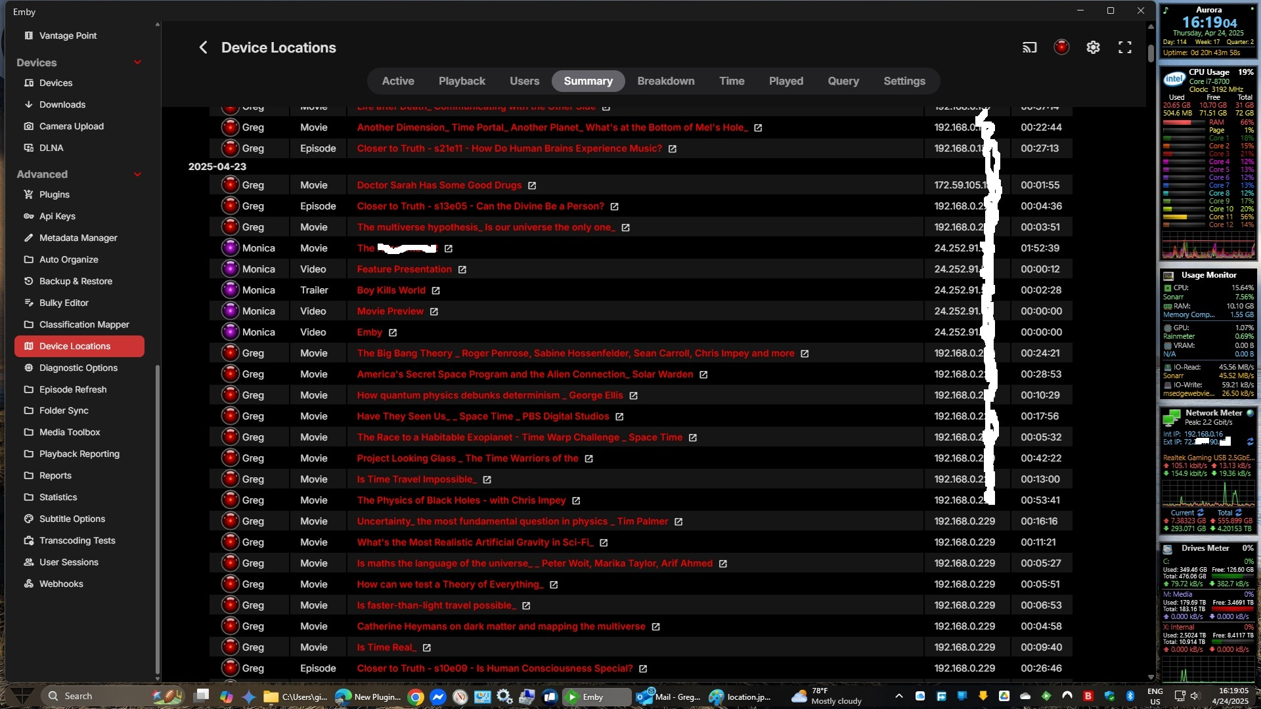Click the Bluetooth icon in the system tray
The width and height of the screenshot is (1261, 709).
pyautogui.click(x=1130, y=696)
